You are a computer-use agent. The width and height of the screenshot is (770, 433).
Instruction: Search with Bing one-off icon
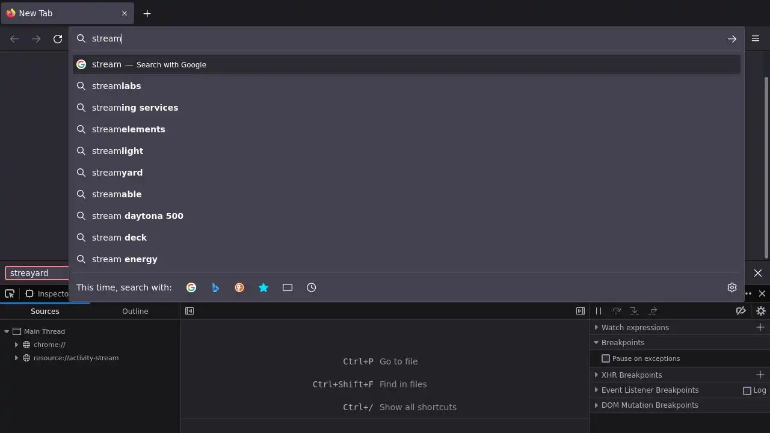[215, 287]
